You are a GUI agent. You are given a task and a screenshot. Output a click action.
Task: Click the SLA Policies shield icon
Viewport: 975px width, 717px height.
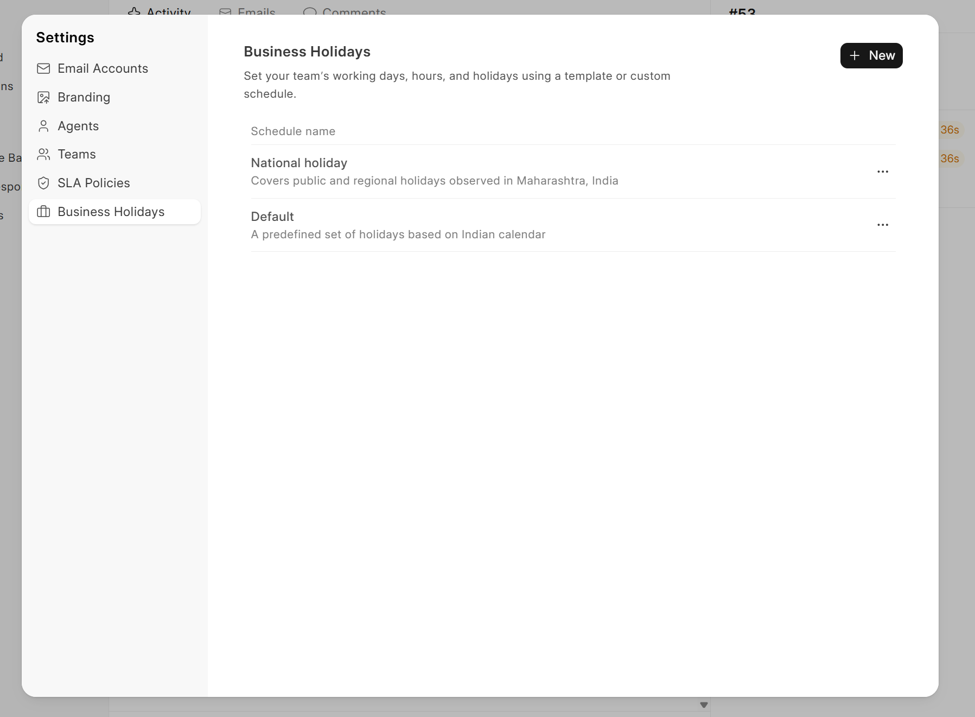click(43, 183)
